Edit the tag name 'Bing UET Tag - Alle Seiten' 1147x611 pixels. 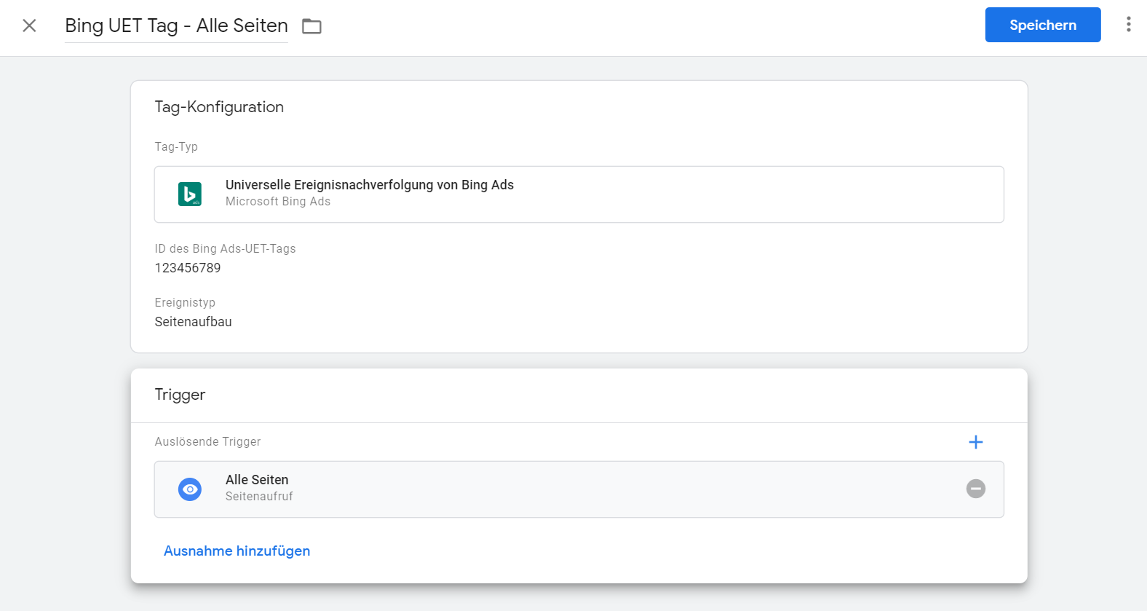[x=176, y=25]
